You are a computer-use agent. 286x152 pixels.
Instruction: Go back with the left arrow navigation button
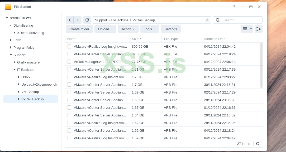point(69,20)
